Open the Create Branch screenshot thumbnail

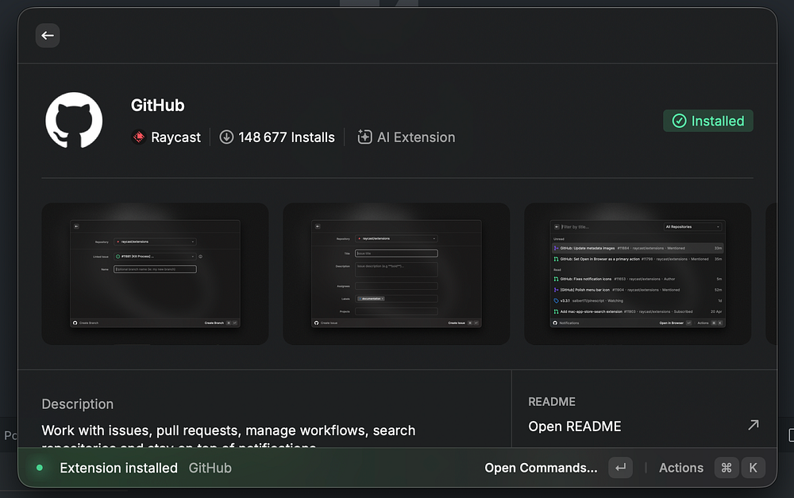click(x=155, y=274)
